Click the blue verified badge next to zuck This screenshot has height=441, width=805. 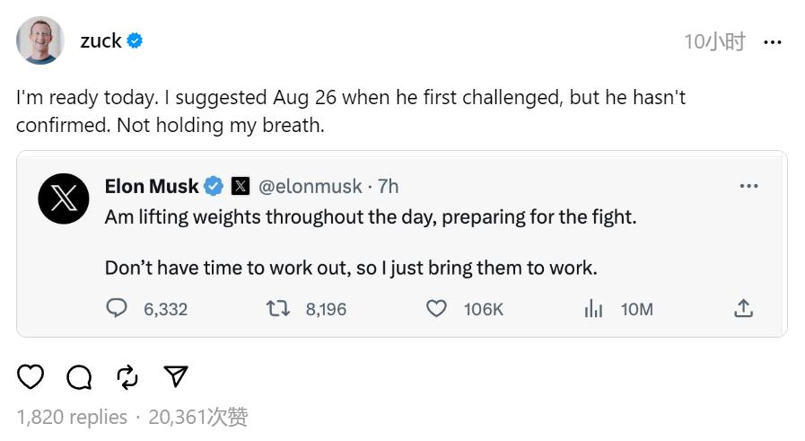click(x=135, y=40)
